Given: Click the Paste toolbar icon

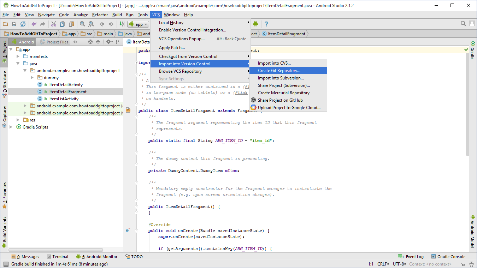Looking at the screenshot, I should click(71, 24).
